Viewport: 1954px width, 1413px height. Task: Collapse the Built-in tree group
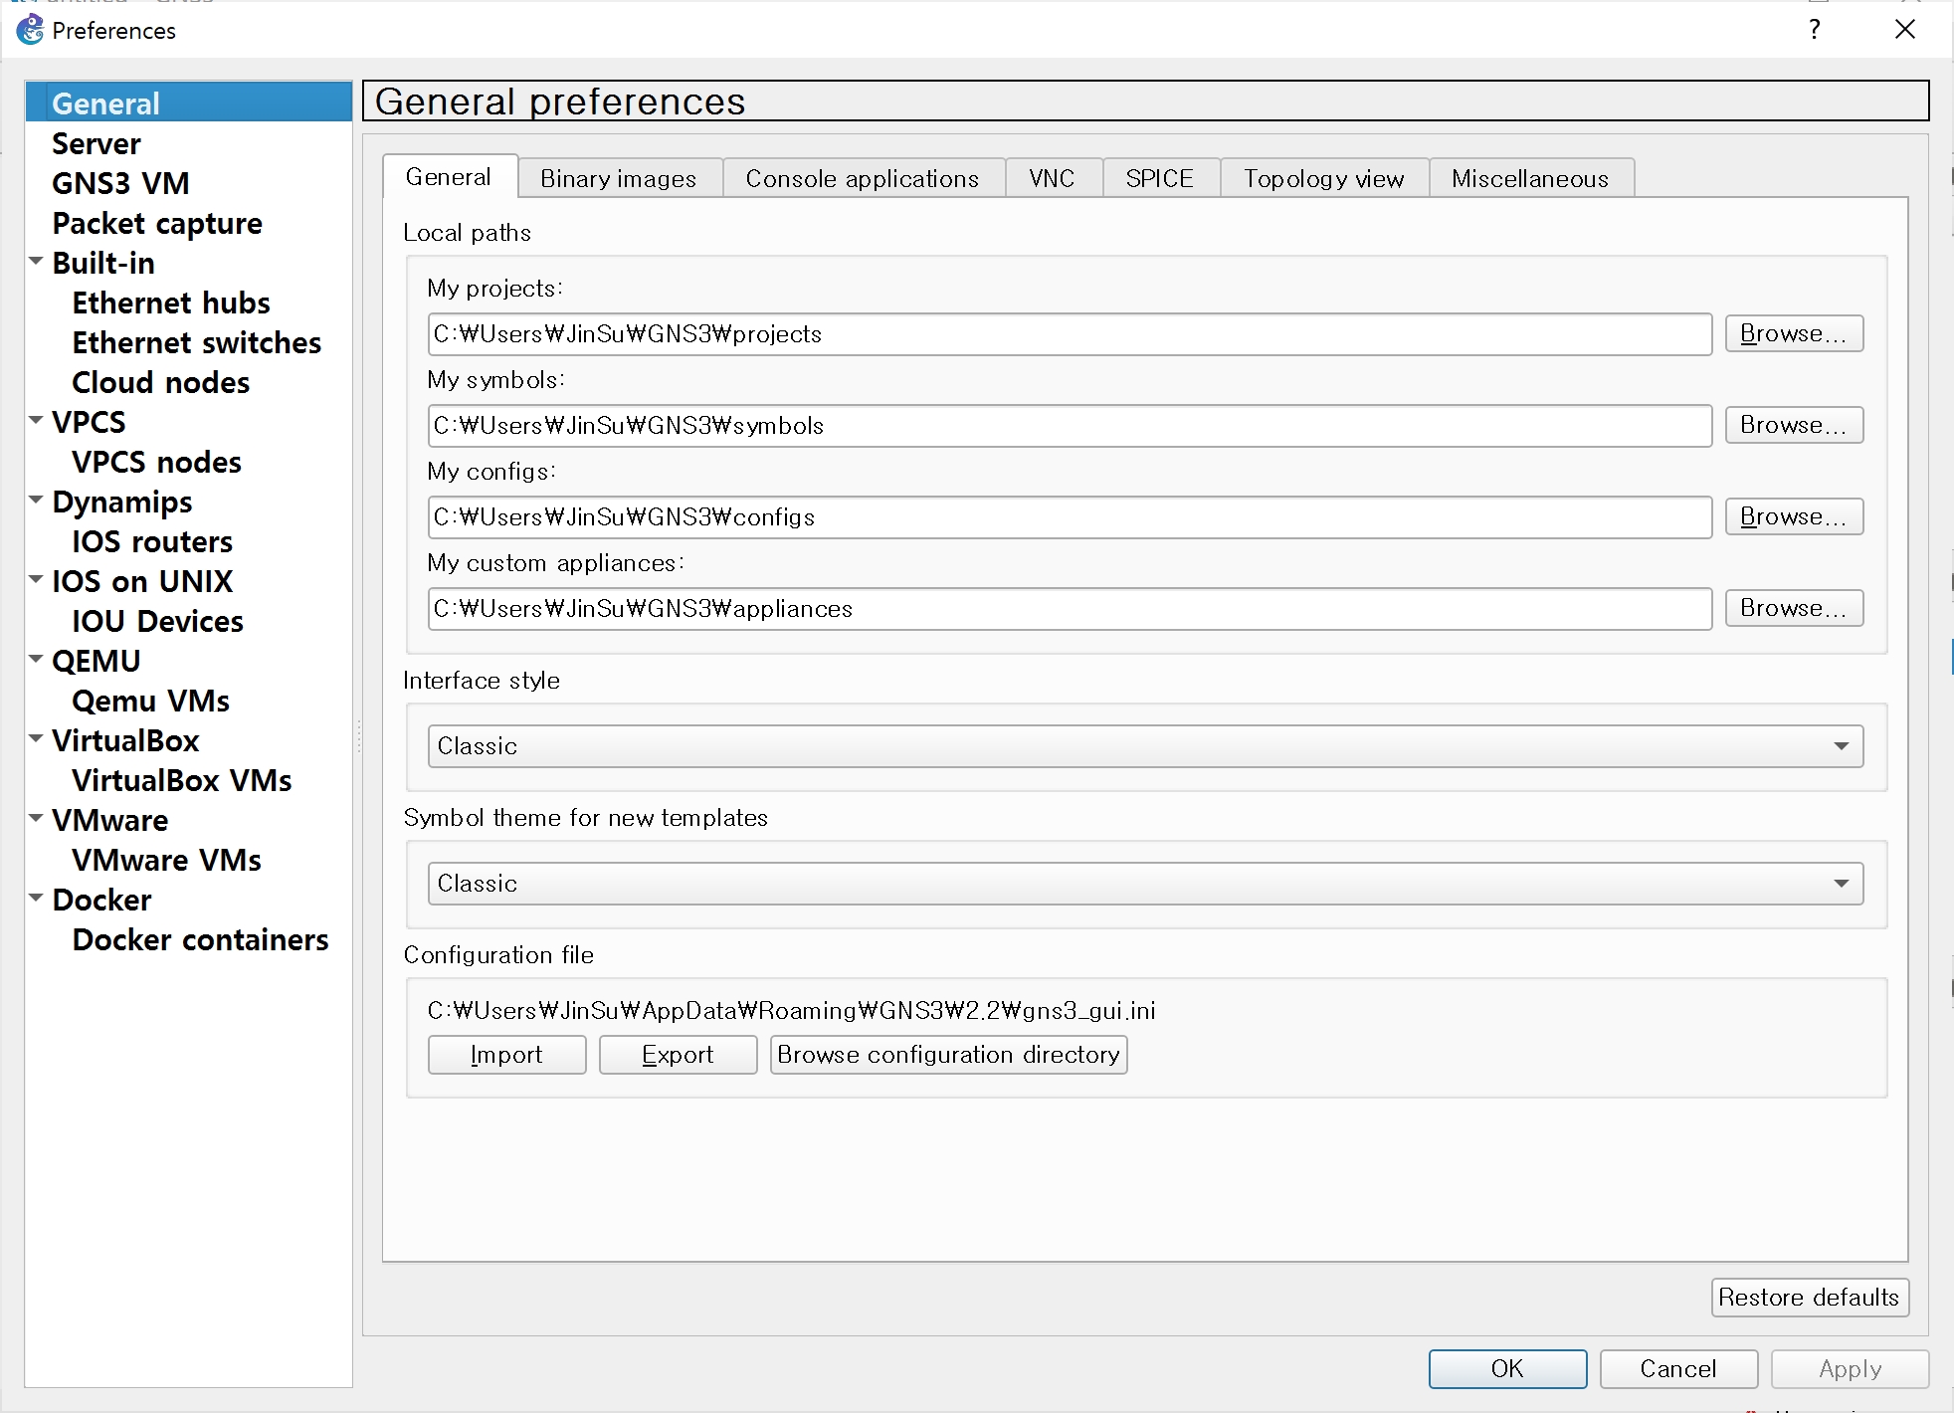pos(36,262)
